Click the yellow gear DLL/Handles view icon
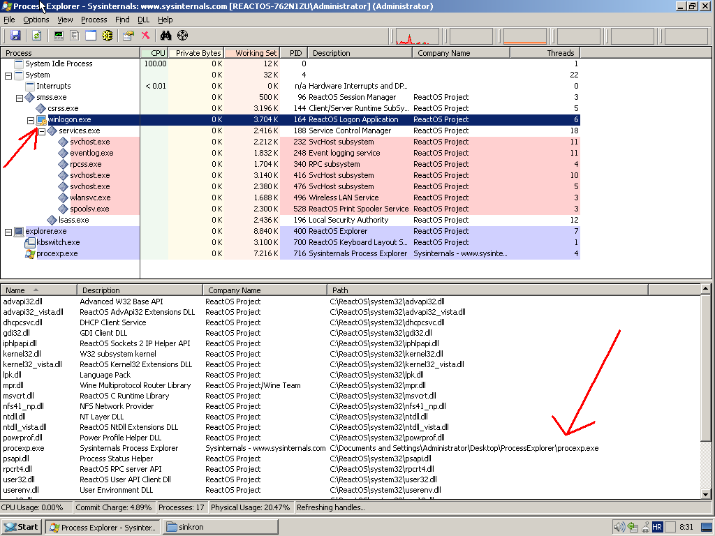The image size is (715, 536). [x=107, y=36]
